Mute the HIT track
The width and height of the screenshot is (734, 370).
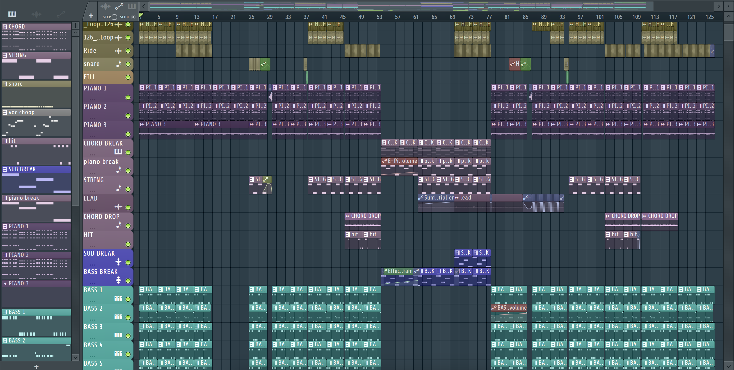coord(128,244)
